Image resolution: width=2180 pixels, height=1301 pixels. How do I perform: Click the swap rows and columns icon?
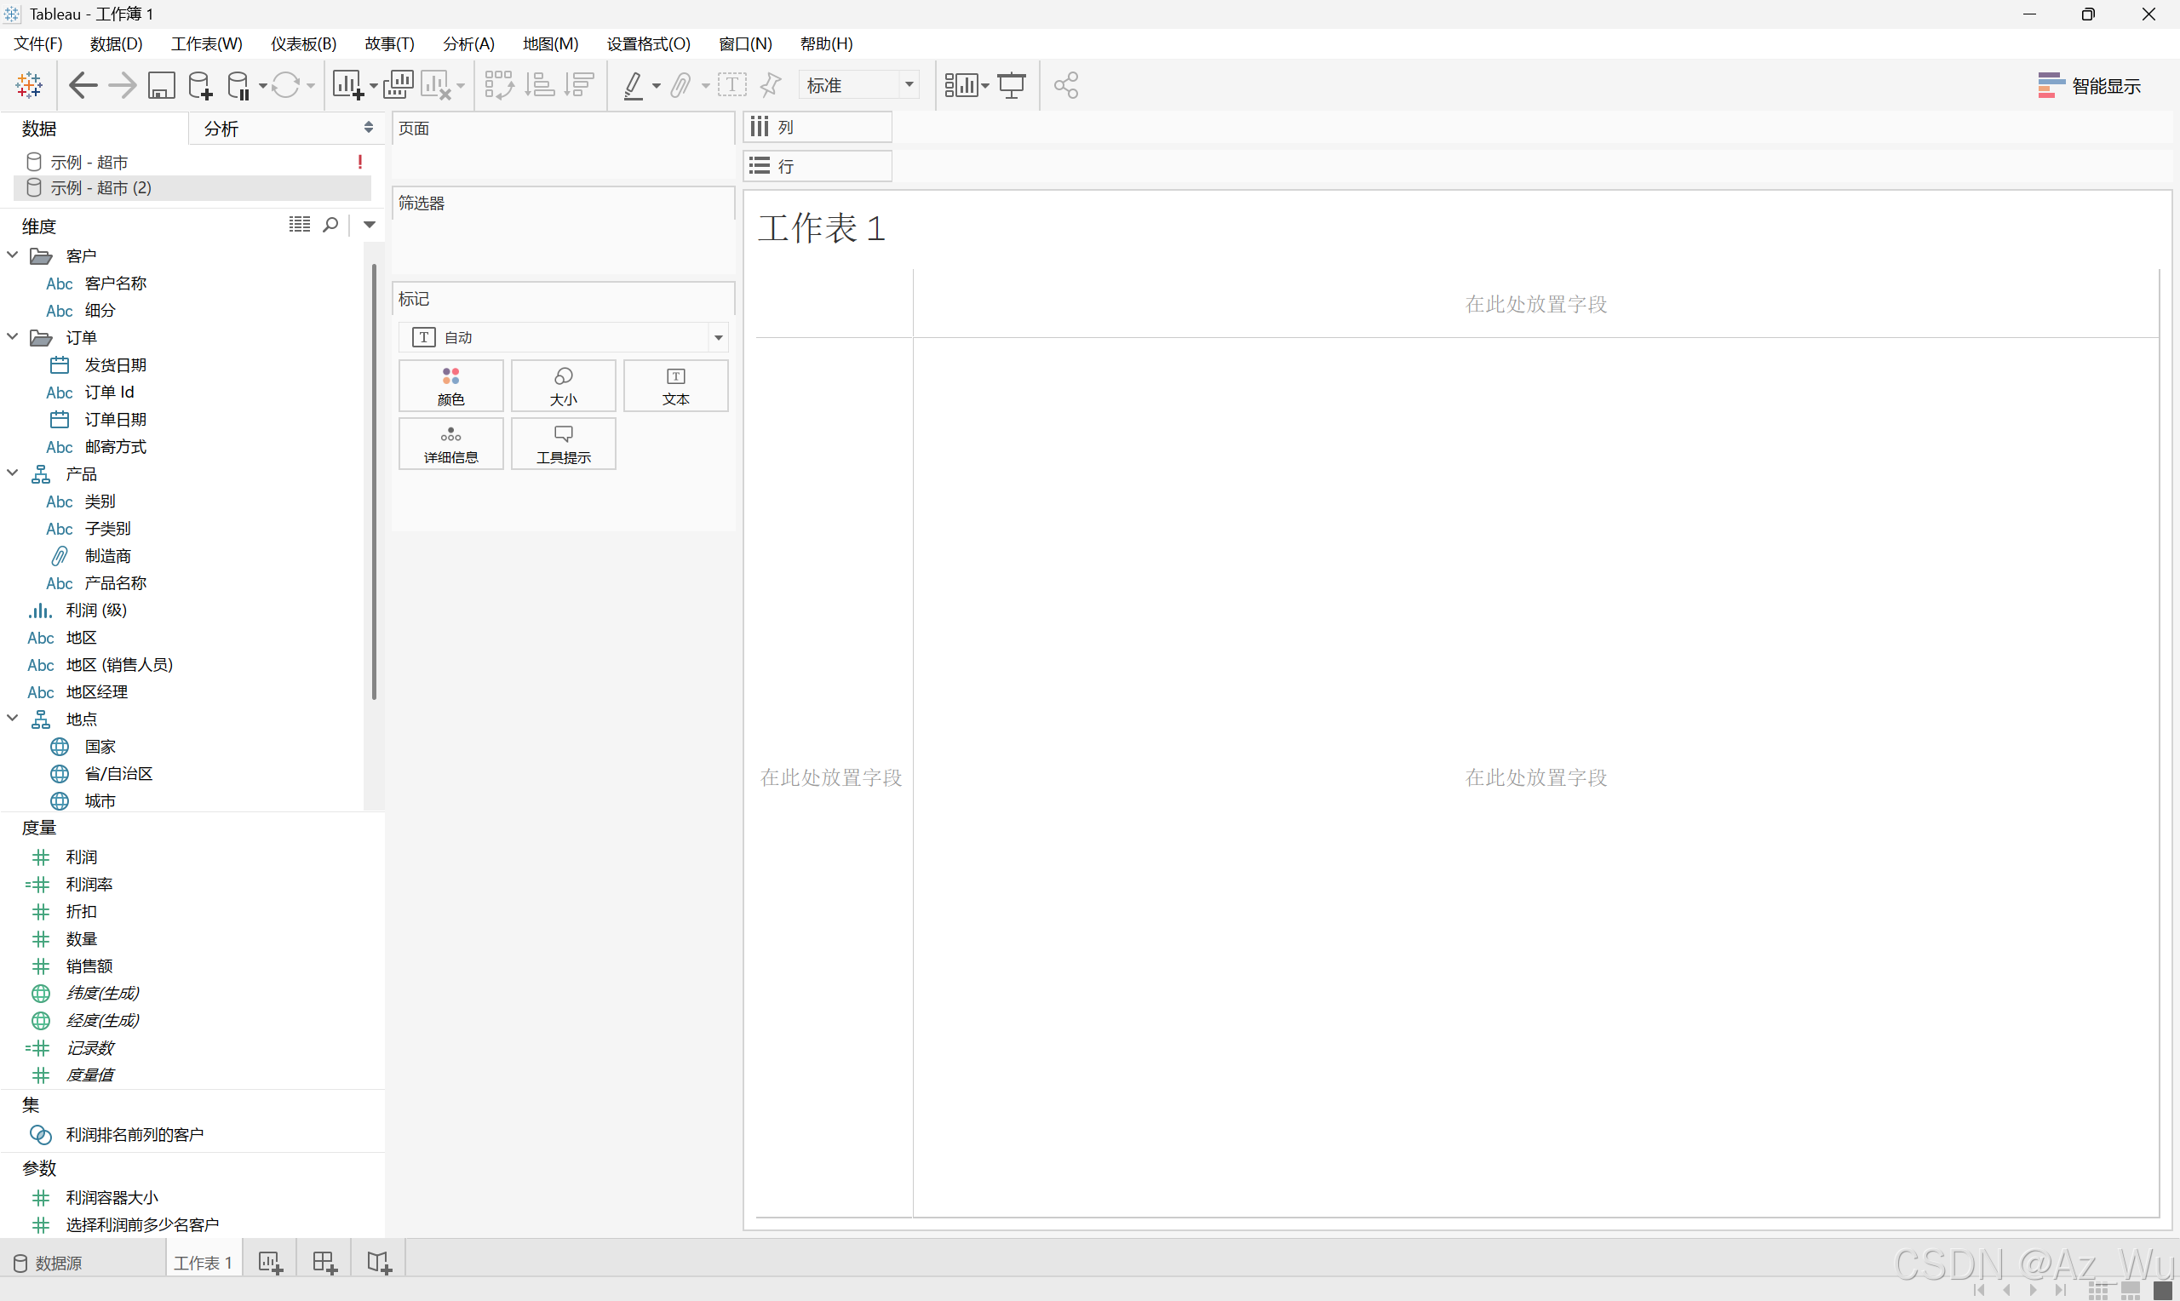coord(499,85)
